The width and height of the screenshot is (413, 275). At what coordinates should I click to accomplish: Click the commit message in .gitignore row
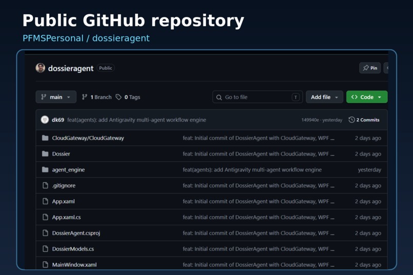coord(258,185)
